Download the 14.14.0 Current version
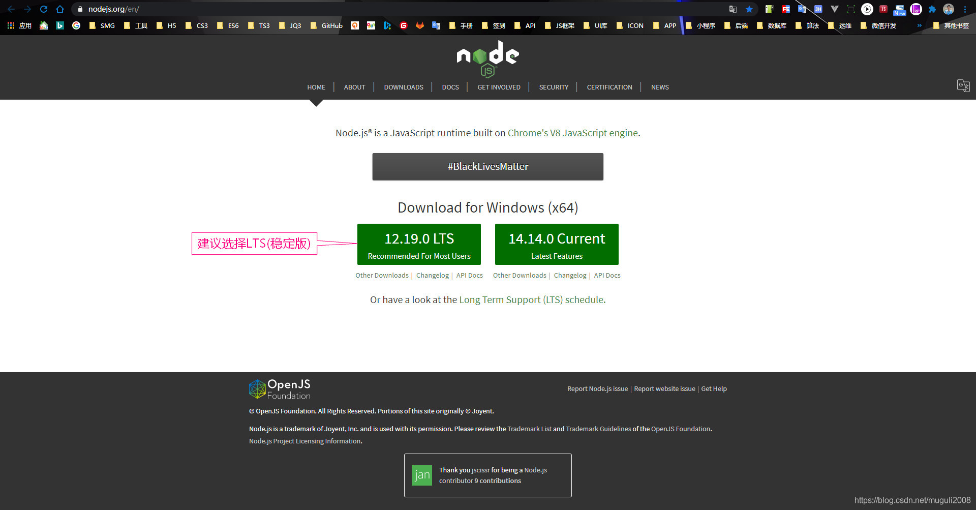 pyautogui.click(x=557, y=245)
